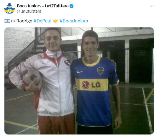
Task: Click the club crest on white jacket
Action: pos(67,63)
